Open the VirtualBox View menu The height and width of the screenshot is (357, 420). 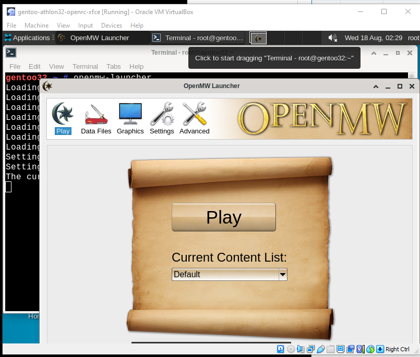(x=63, y=26)
